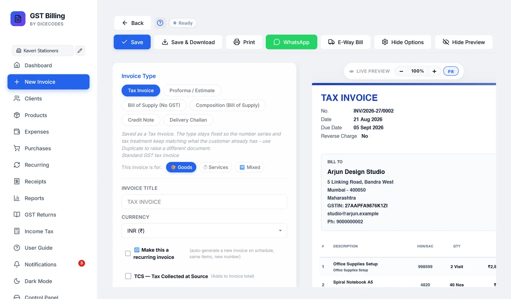This screenshot has width=511, height=299.
Task: Click the GST Billing logo icon
Action: pyautogui.click(x=18, y=19)
